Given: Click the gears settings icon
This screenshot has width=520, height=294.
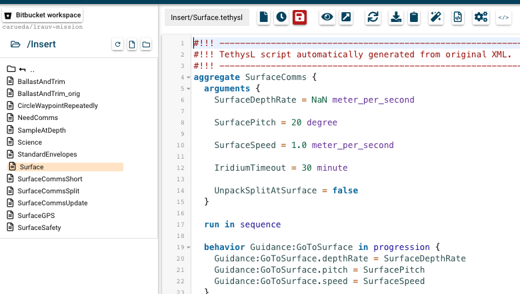Looking at the screenshot, I should [x=481, y=17].
